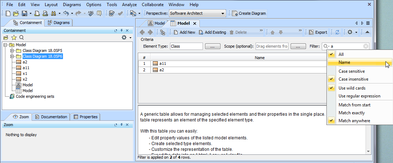Viewport: 393px width, 163px height.
Task: Click Add Existing button
Action: pos(213,32)
